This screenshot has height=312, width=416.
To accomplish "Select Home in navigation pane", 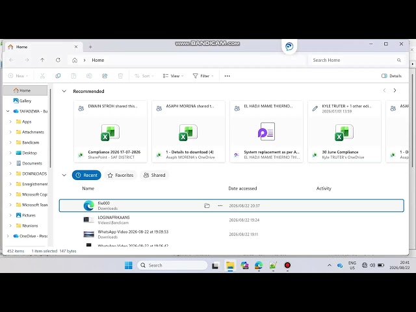I will click(25, 90).
